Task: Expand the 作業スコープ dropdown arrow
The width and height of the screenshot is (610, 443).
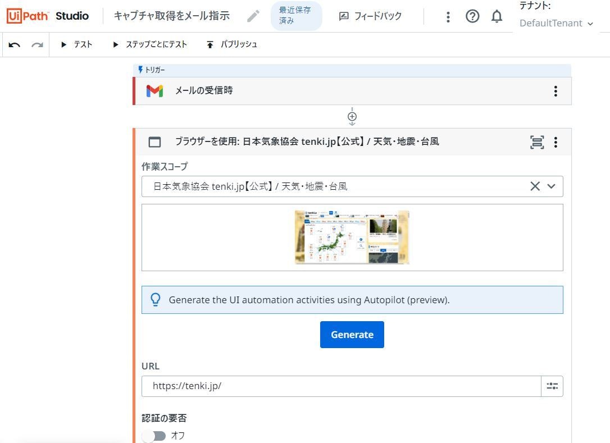Action: (x=551, y=186)
